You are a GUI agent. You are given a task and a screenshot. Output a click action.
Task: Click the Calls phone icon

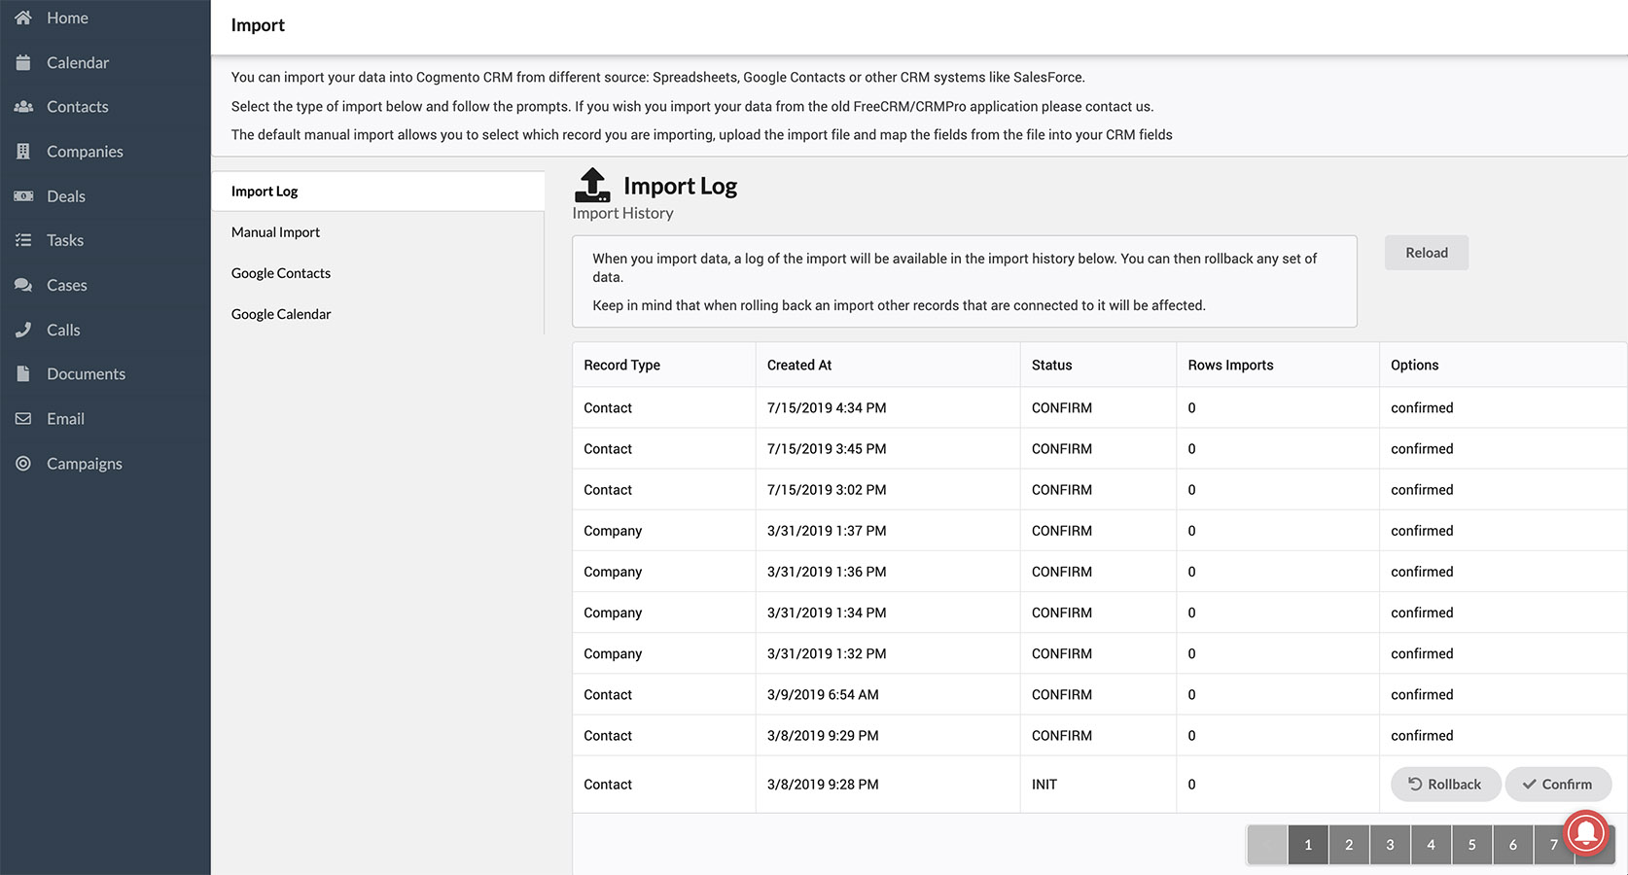click(23, 330)
